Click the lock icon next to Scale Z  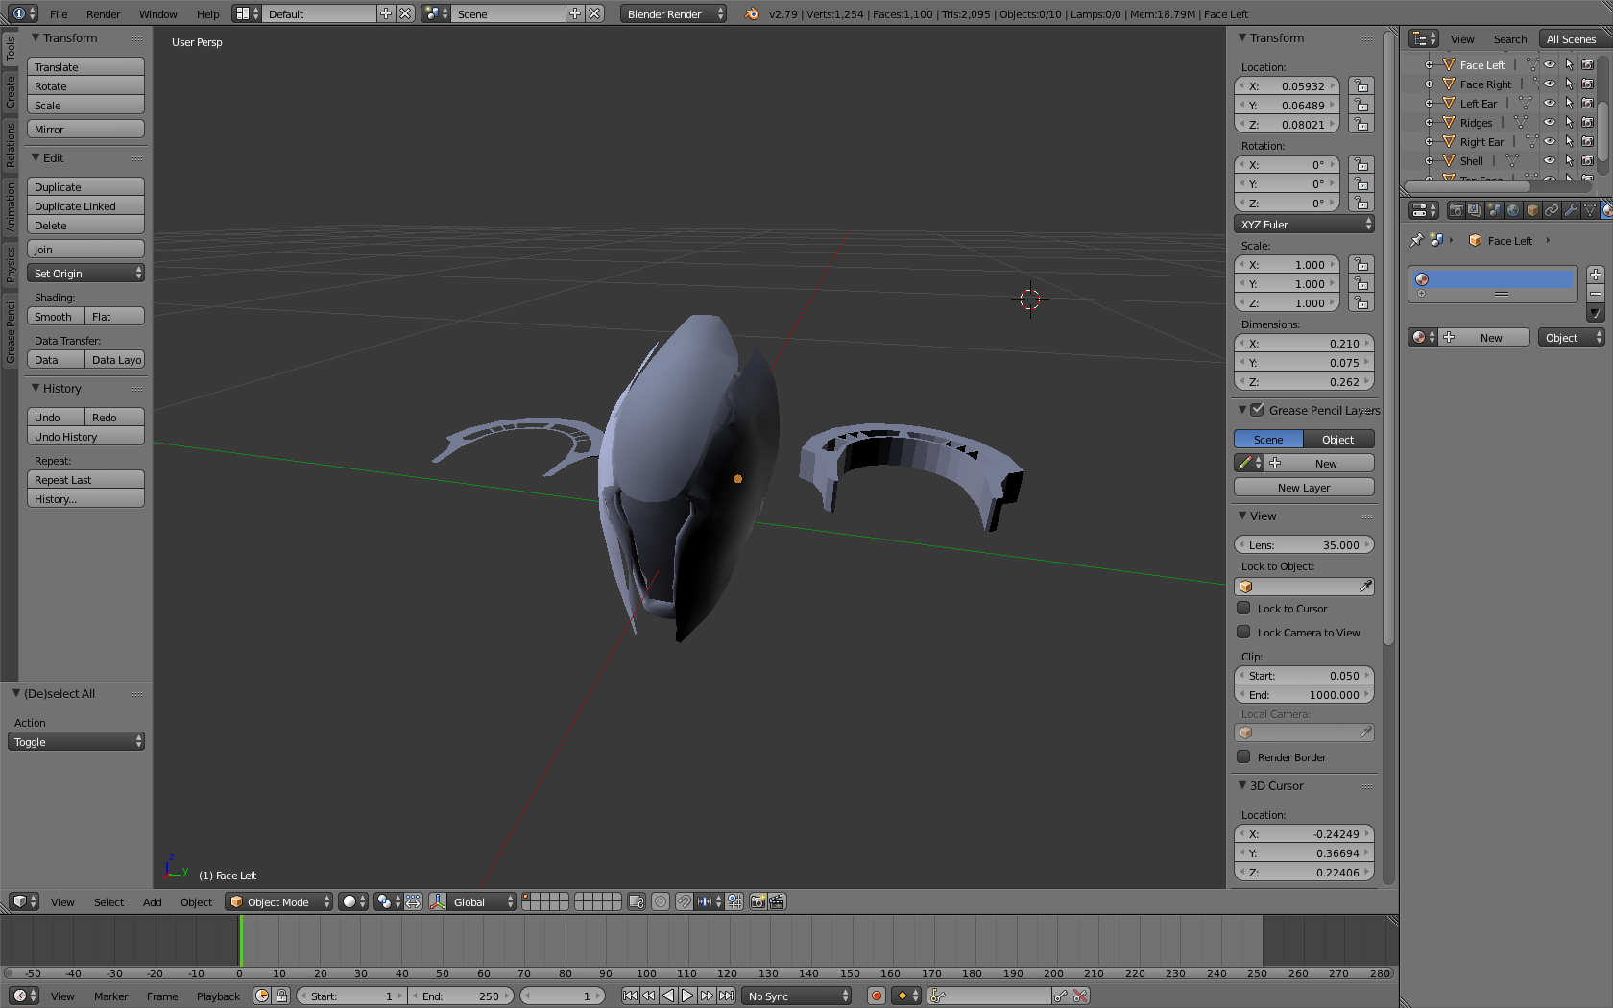click(x=1361, y=302)
